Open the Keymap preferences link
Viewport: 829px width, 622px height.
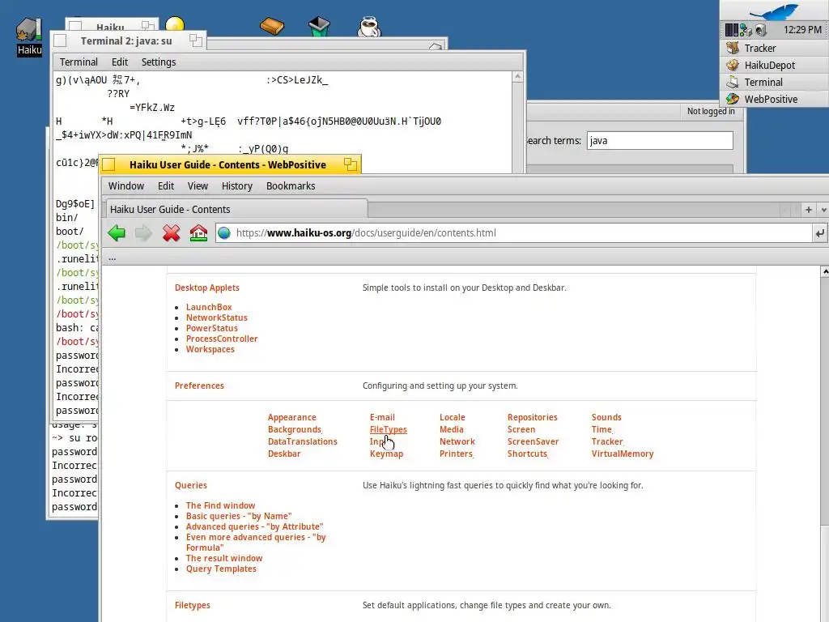[386, 454]
